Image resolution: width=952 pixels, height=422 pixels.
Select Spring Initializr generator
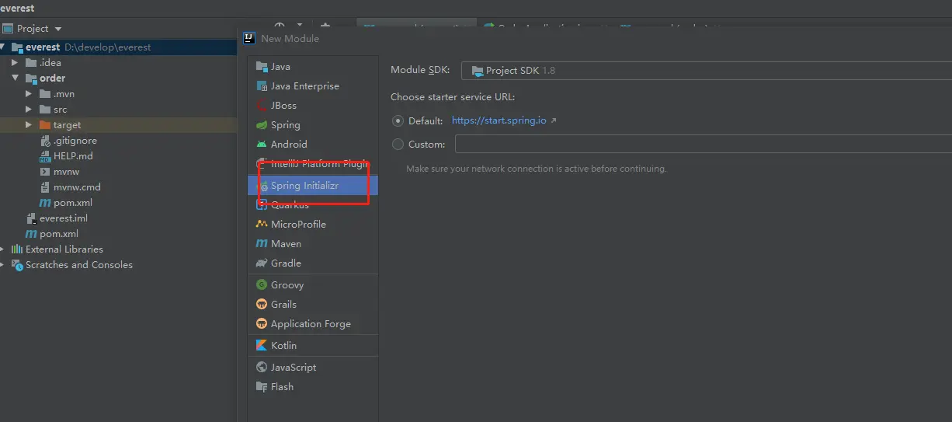coord(313,186)
